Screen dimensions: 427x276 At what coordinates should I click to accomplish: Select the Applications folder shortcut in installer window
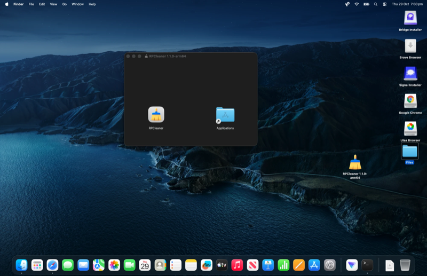click(x=225, y=115)
